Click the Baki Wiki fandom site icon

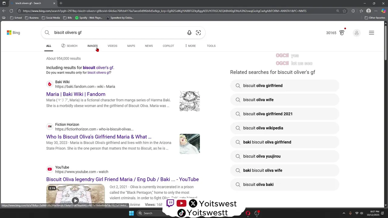pyautogui.click(x=50, y=84)
